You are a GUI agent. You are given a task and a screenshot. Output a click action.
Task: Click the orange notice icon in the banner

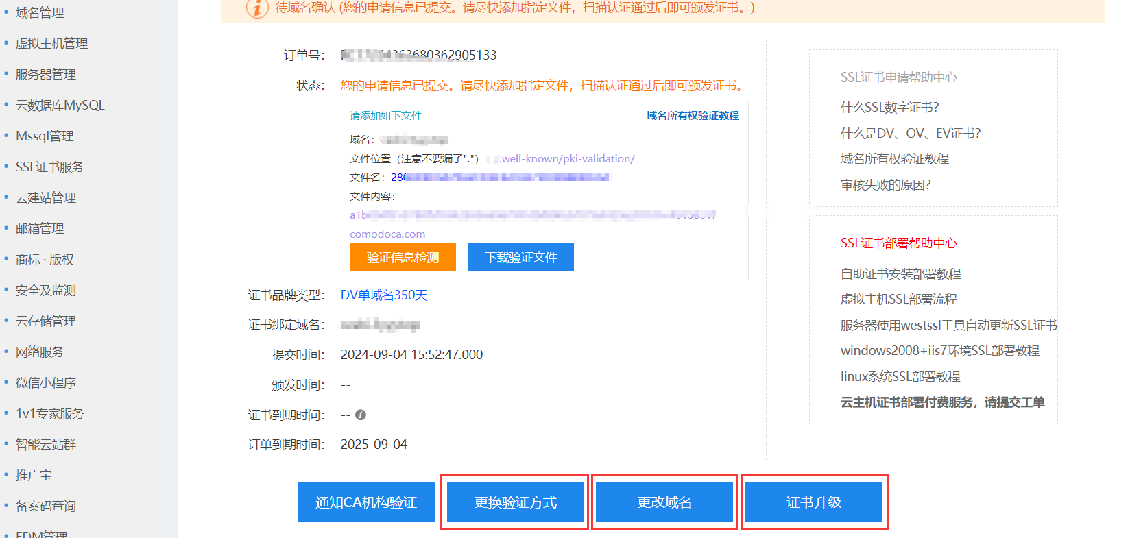click(257, 8)
